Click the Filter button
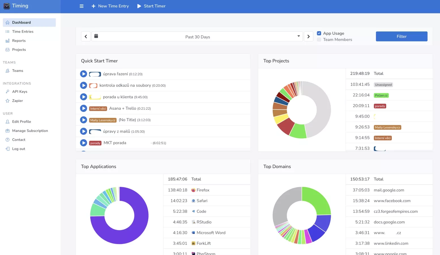 tap(401, 36)
